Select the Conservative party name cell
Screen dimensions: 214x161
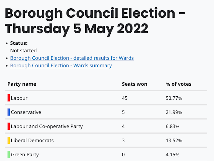pos(26,112)
